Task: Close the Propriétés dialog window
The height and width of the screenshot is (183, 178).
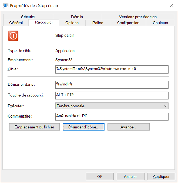Action: coord(172,5)
